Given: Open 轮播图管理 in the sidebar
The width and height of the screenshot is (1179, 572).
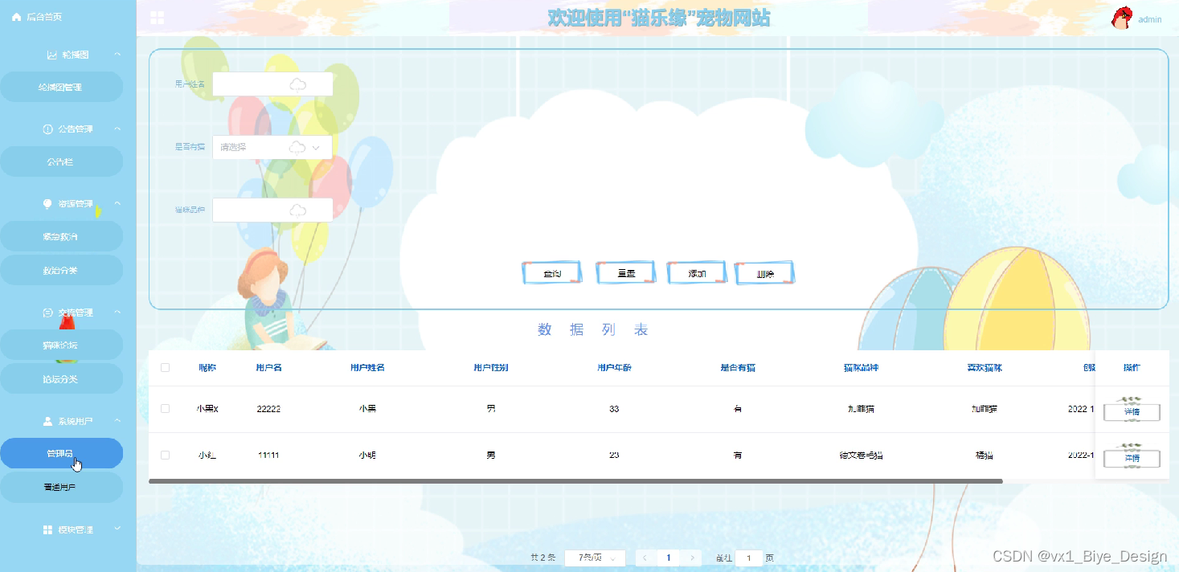Looking at the screenshot, I should (61, 87).
